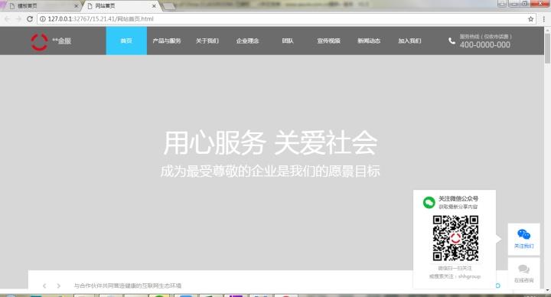Open the 团队 navigation item
Viewport: 551px width, 297px height.
tap(288, 41)
